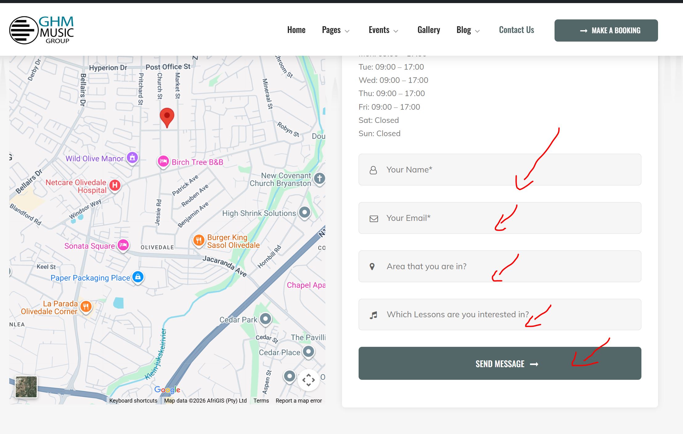Select Birch Tree B&B lodging marker
Viewport: 683px width, 434px height.
click(x=163, y=161)
